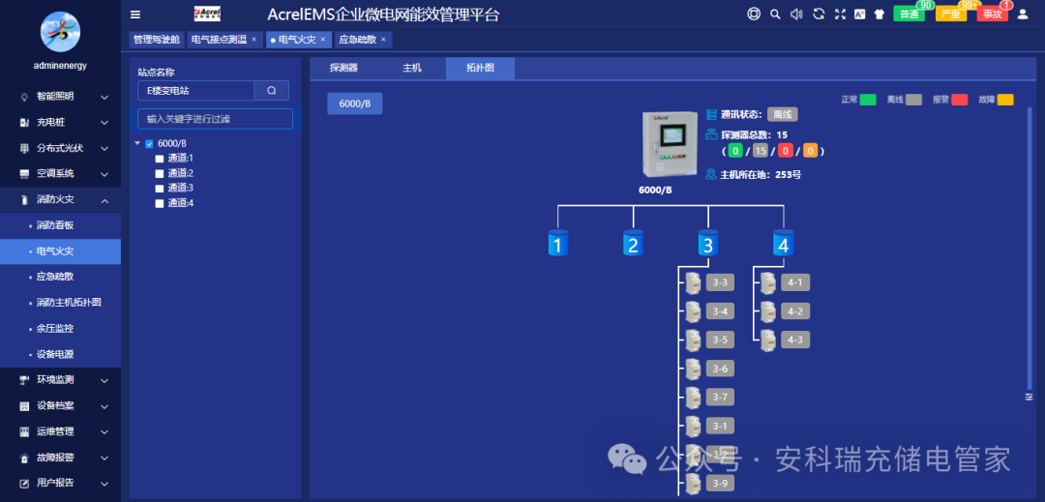Click detector icon next to 3-7
The width and height of the screenshot is (1045, 502).
693,398
